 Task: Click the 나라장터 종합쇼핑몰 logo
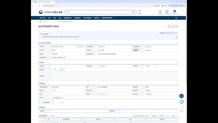[50, 12]
